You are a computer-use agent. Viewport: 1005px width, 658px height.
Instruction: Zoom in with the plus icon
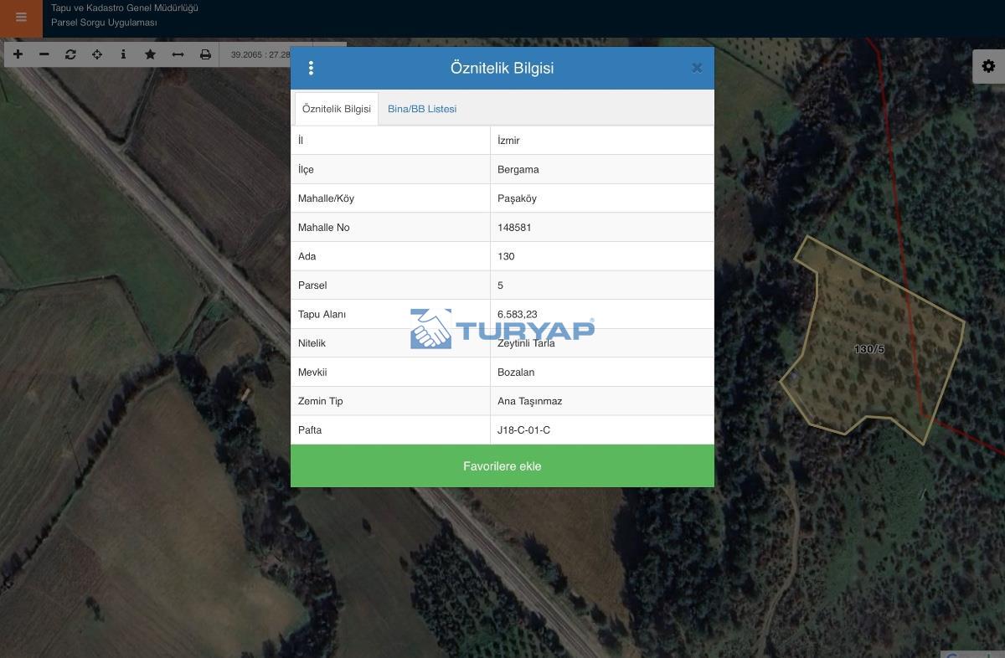18,54
